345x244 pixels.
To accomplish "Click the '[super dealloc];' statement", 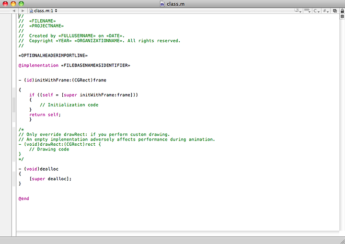I will 50,179.
